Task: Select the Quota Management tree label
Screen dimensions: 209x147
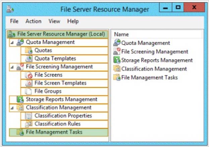Action: click(50, 42)
